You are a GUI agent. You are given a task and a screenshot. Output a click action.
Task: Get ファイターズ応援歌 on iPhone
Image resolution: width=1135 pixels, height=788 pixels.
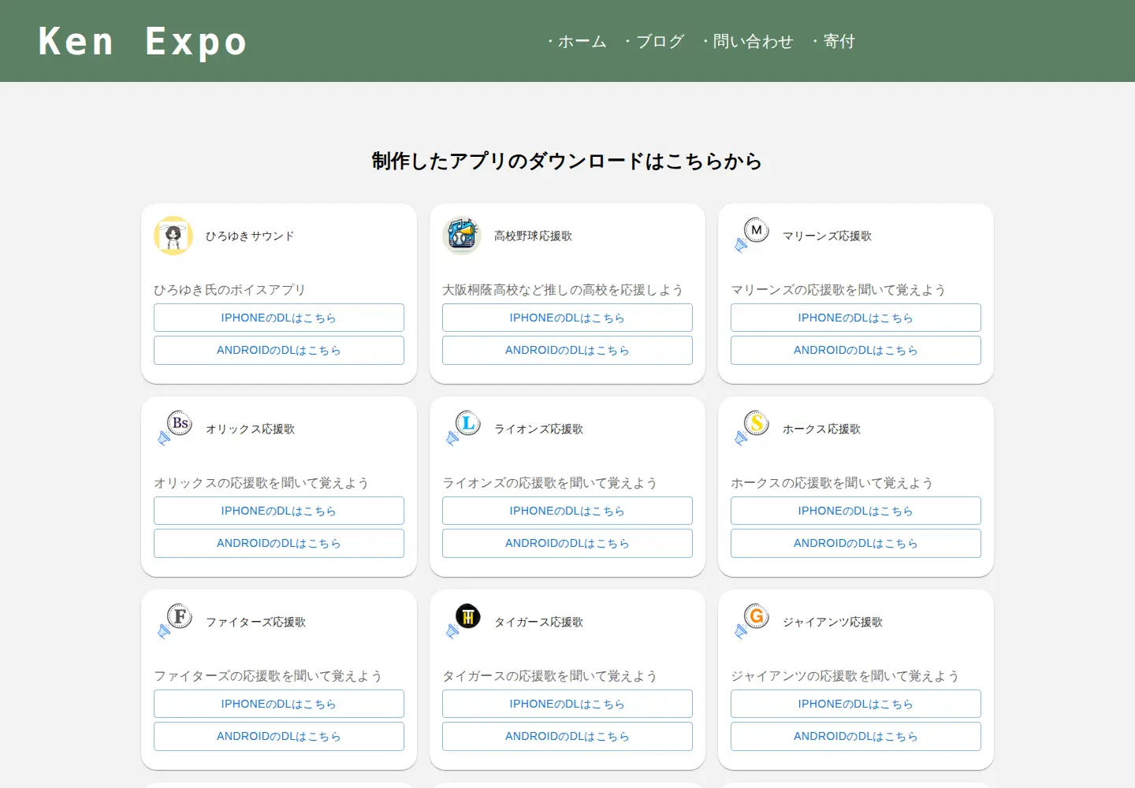pyautogui.click(x=279, y=704)
